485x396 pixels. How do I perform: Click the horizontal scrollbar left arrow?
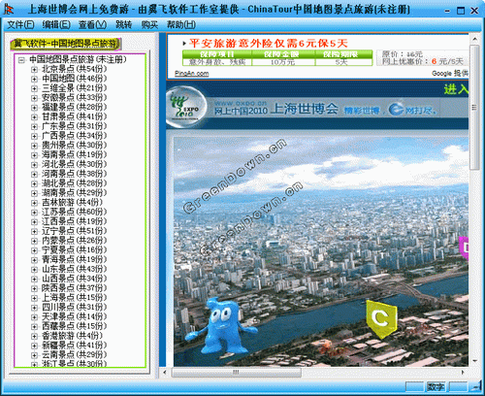click(165, 373)
